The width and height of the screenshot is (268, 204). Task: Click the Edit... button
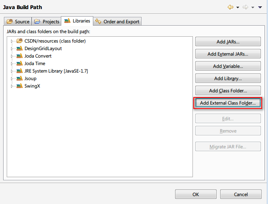[228, 118]
